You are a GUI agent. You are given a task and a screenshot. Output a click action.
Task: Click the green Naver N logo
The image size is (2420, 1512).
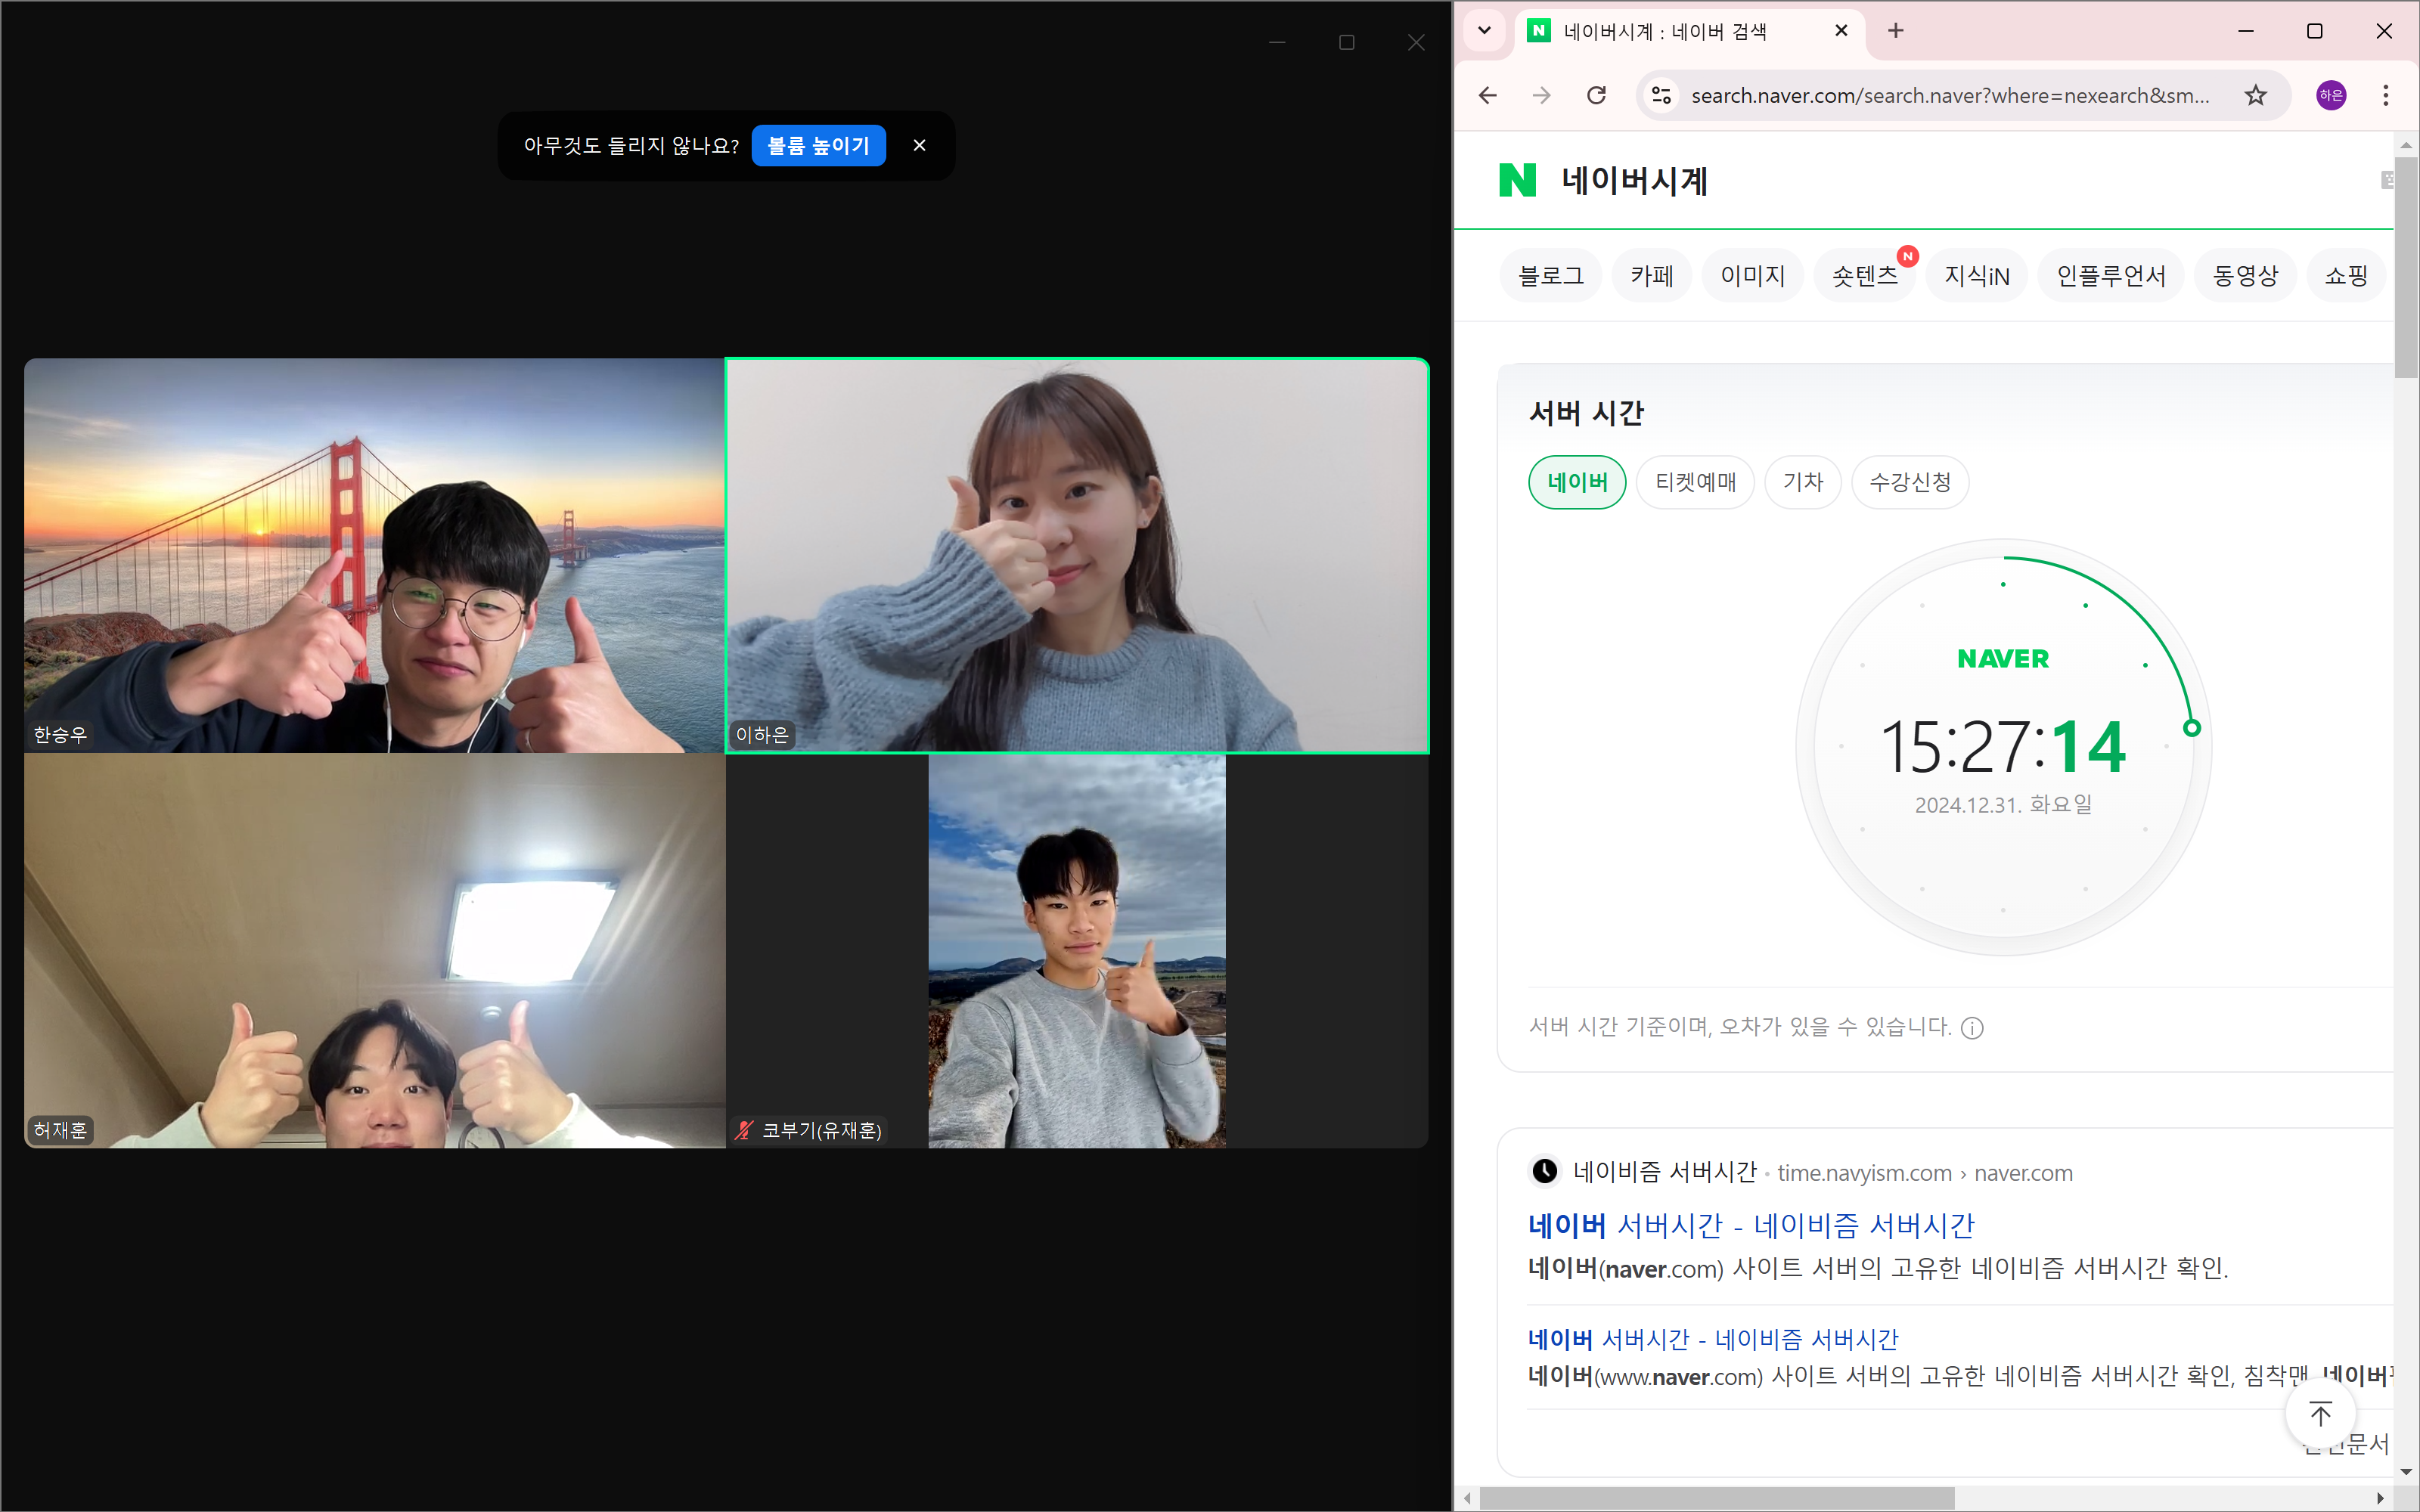pos(1517,180)
